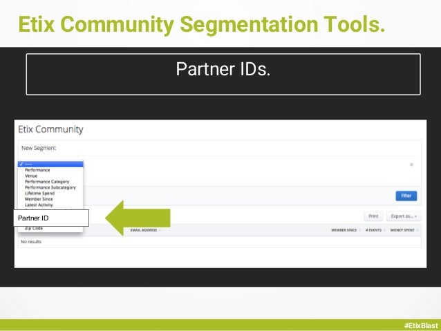The image size is (441, 331).
Task: Choose Latest Activity filter option
Action: coord(39,205)
